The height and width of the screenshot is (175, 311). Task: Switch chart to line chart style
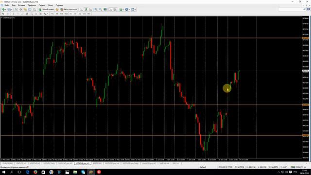(91, 9)
